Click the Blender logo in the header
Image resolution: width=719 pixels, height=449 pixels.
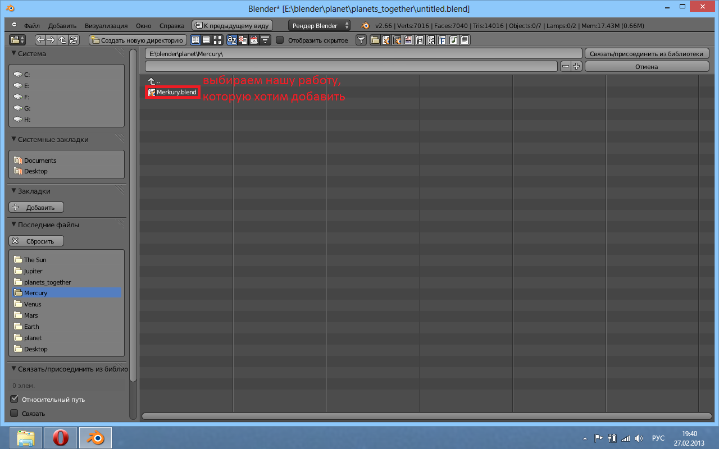click(365, 25)
